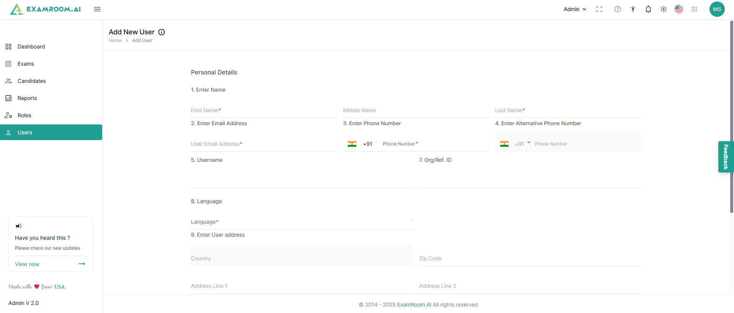The height and width of the screenshot is (313, 734).
Task: Open the Feedback side tab
Action: [x=726, y=157]
